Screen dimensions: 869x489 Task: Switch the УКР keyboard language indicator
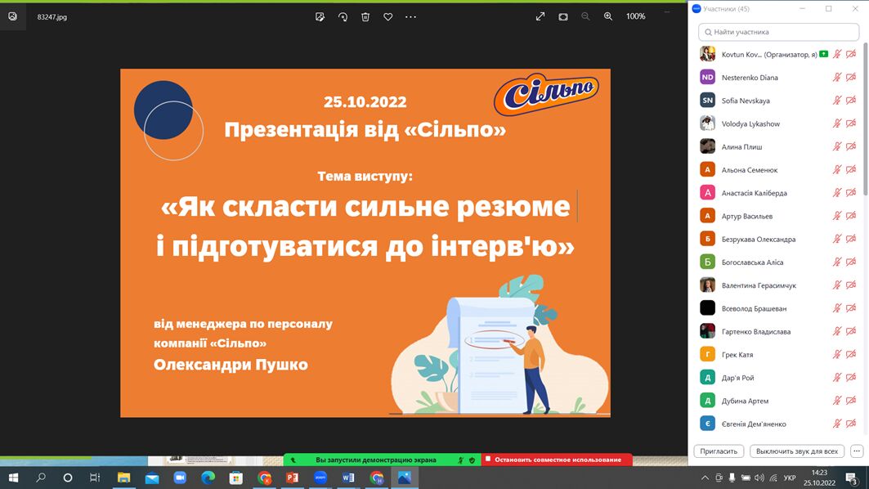click(x=790, y=478)
